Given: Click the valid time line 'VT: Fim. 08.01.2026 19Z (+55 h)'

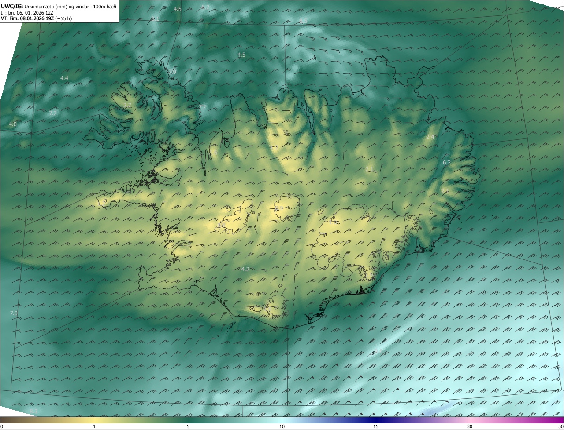Looking at the screenshot, I should [37, 18].
